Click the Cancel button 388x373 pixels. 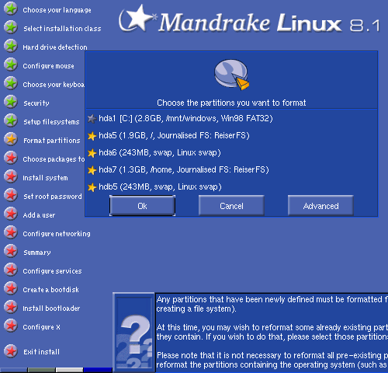click(231, 206)
